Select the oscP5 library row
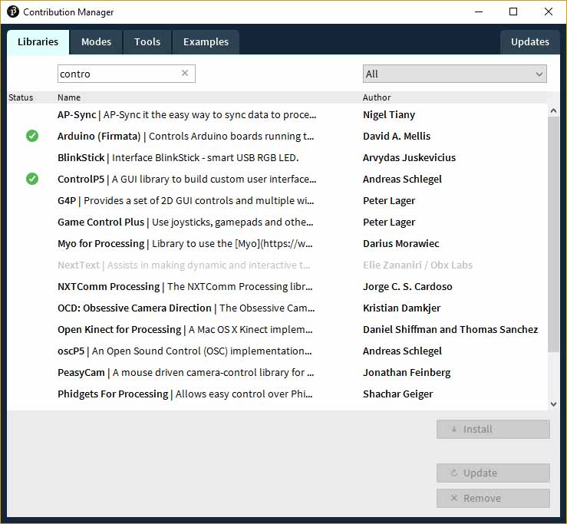Viewport: 567px width, 524px height. pyautogui.click(x=277, y=351)
